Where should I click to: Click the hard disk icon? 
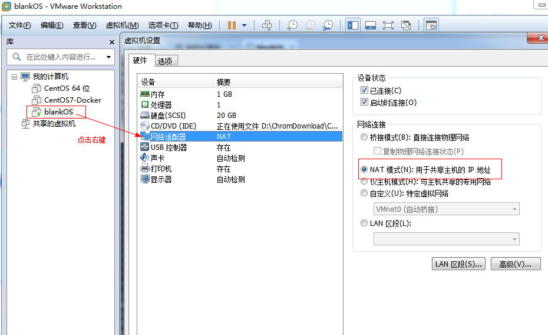coord(145,115)
